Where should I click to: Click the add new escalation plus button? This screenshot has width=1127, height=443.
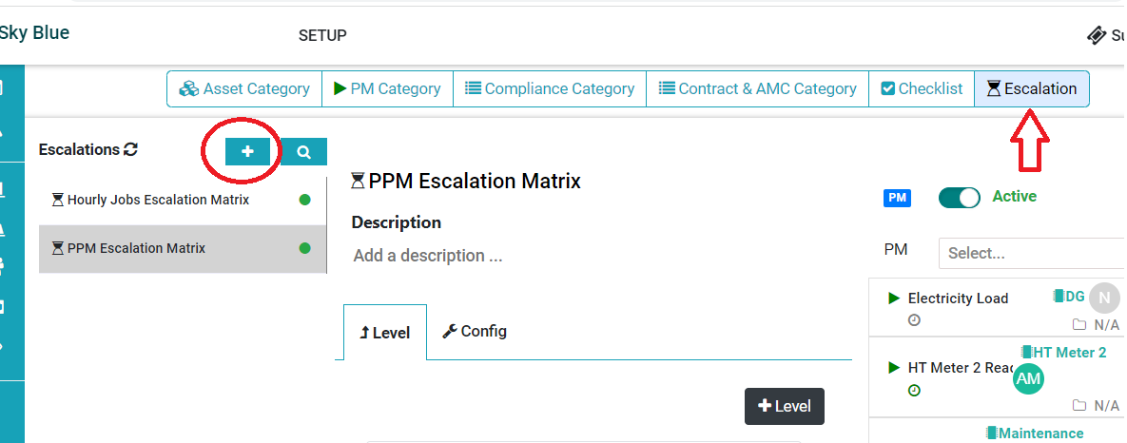[247, 151]
